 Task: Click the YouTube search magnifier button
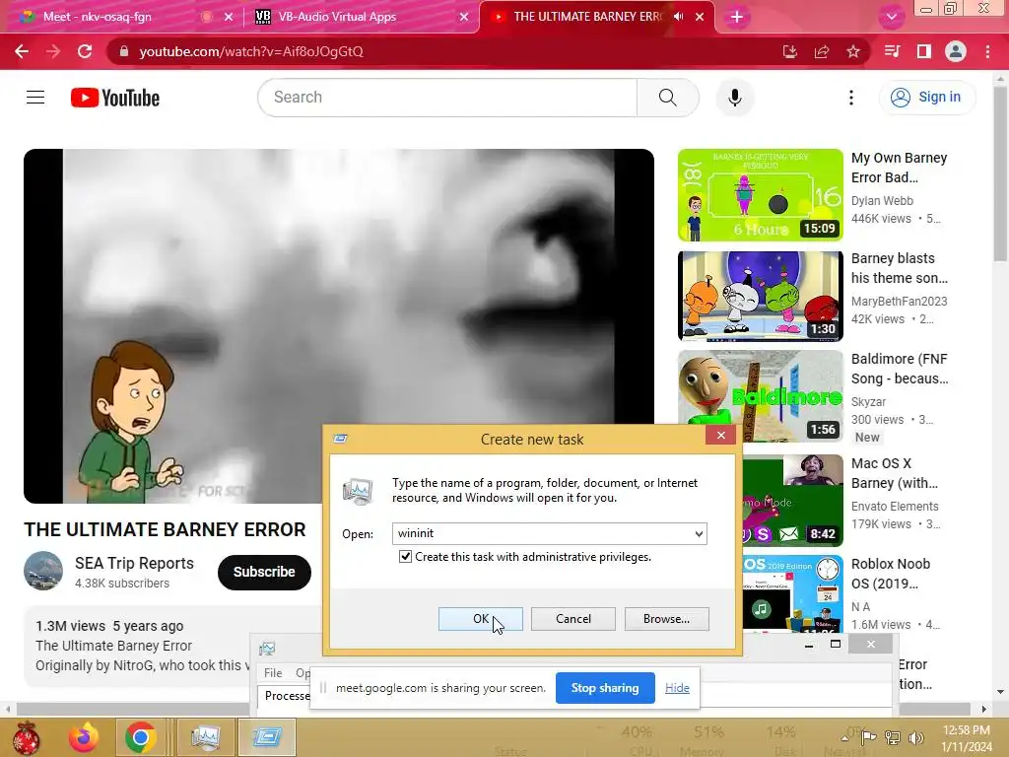pos(668,98)
